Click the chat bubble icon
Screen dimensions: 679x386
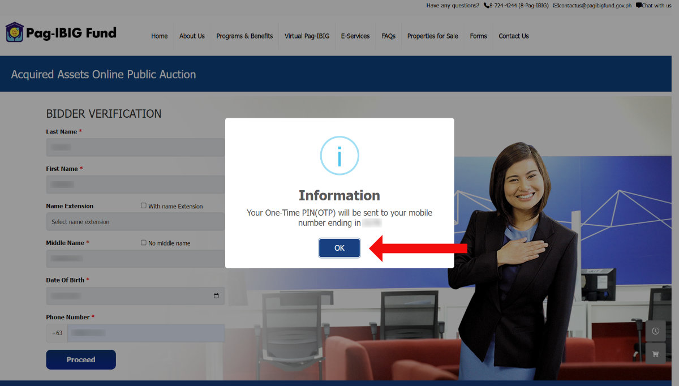[639, 6]
